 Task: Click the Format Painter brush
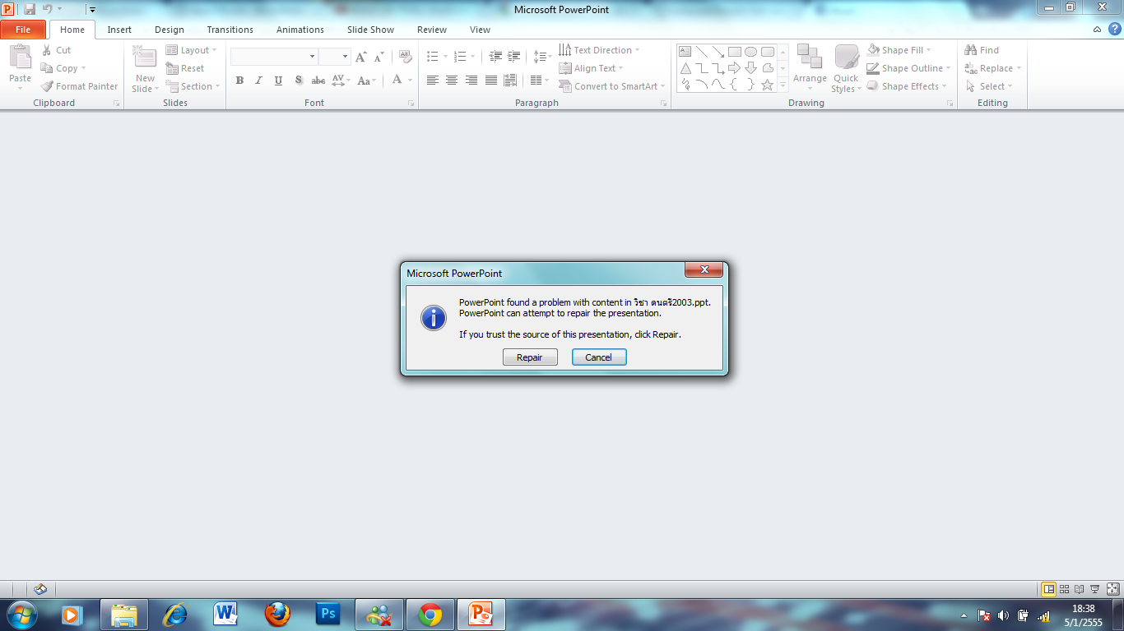[x=47, y=86]
